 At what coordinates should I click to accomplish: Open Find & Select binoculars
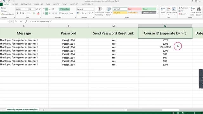tap(199, 11)
